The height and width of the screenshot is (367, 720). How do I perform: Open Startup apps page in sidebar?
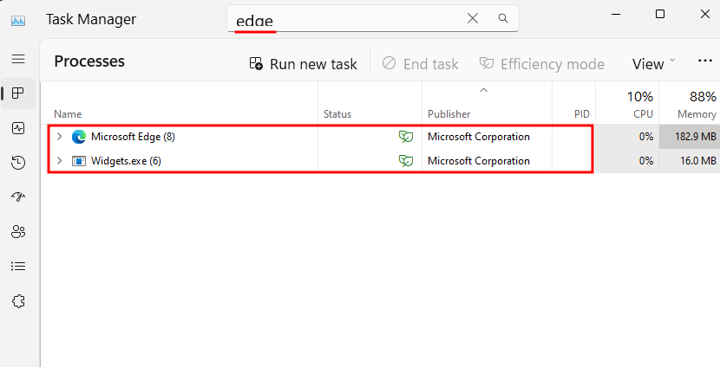coord(18,197)
